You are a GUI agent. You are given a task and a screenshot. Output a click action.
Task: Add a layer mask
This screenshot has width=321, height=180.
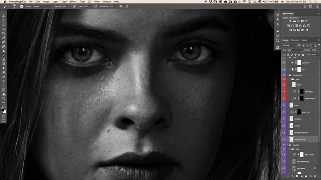point(297,176)
